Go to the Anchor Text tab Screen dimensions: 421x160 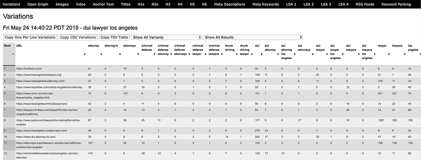tap(103, 4)
